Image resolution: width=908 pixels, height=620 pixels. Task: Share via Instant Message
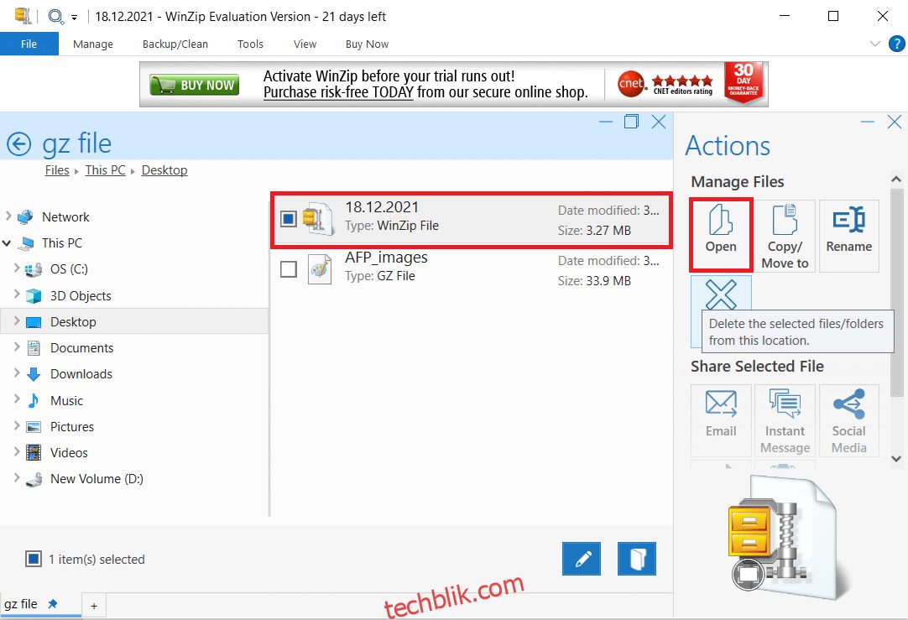click(x=785, y=420)
